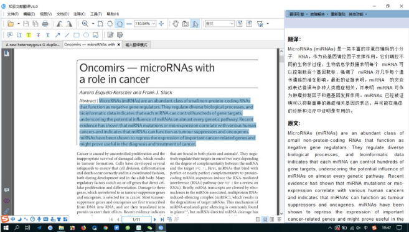Zoom out with the minus icon
Image resolution: width=409 pixels, height=232 pixels.
129,24
